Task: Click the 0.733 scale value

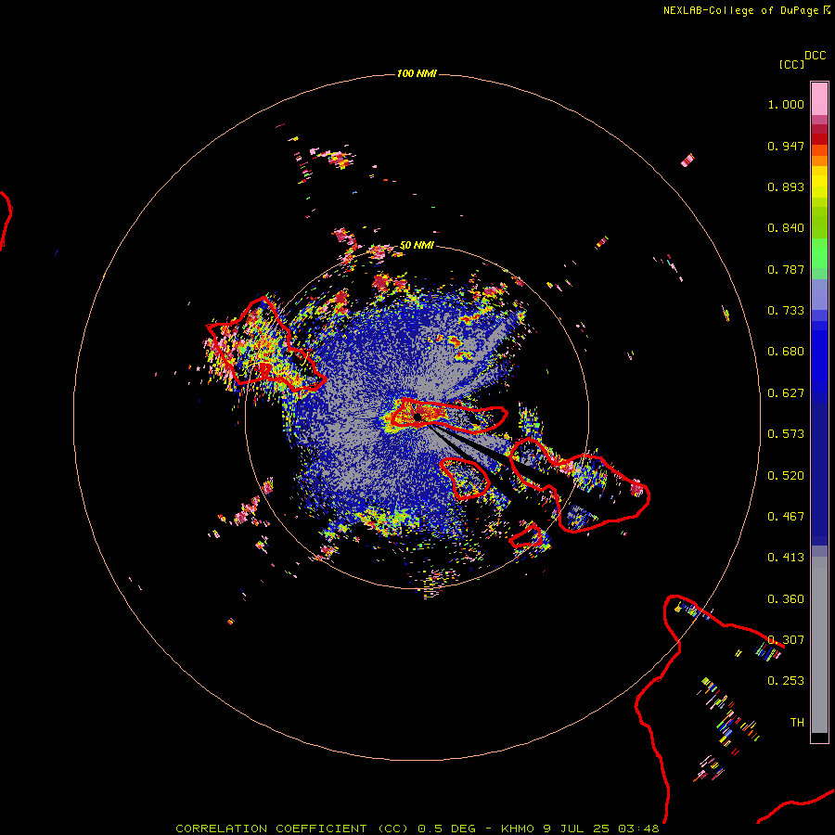Action: 786,311
